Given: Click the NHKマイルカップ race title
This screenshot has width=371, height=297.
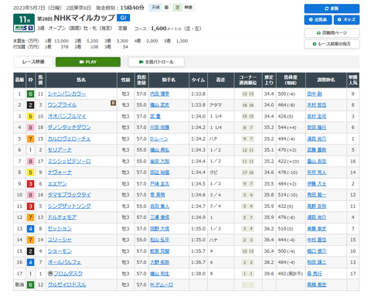Looking at the screenshot, I should coord(84,18).
